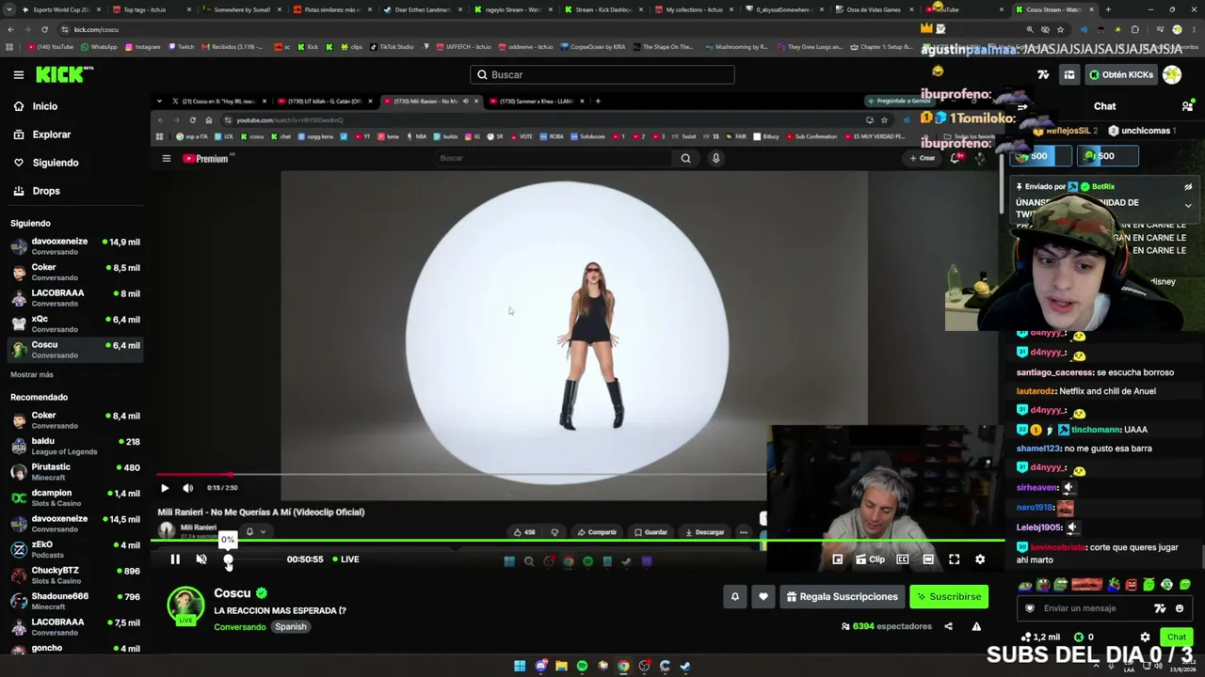Viewport: 1205px width, 677px height.
Task: Click Regala Suscripciones button
Action: click(843, 596)
